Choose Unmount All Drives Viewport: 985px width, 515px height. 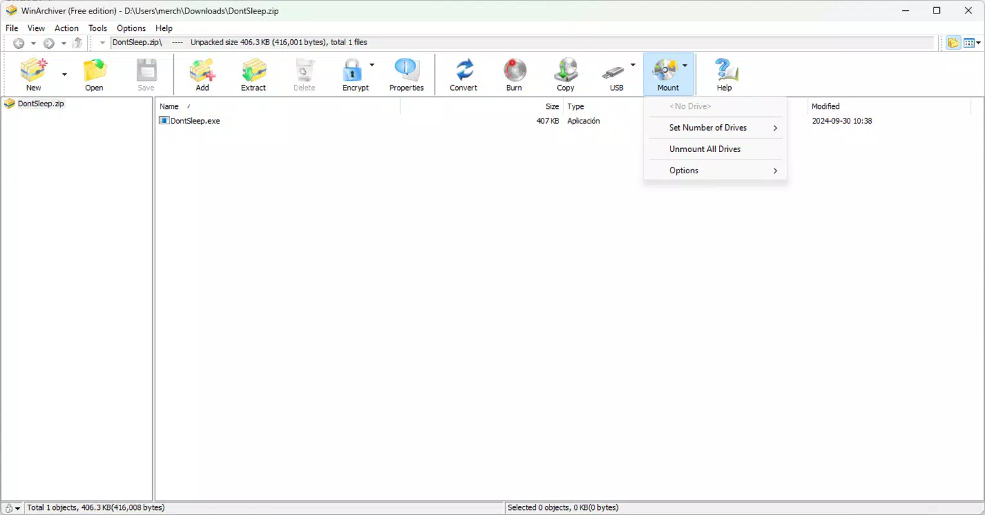click(x=715, y=149)
